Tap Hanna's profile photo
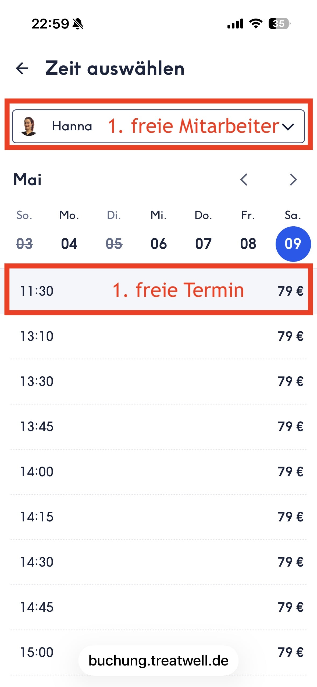317x687 pixels. [29, 126]
